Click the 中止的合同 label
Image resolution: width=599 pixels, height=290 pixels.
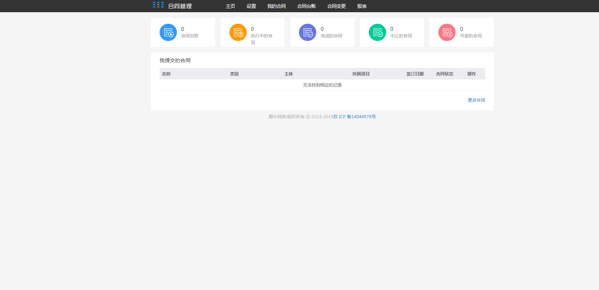point(401,36)
